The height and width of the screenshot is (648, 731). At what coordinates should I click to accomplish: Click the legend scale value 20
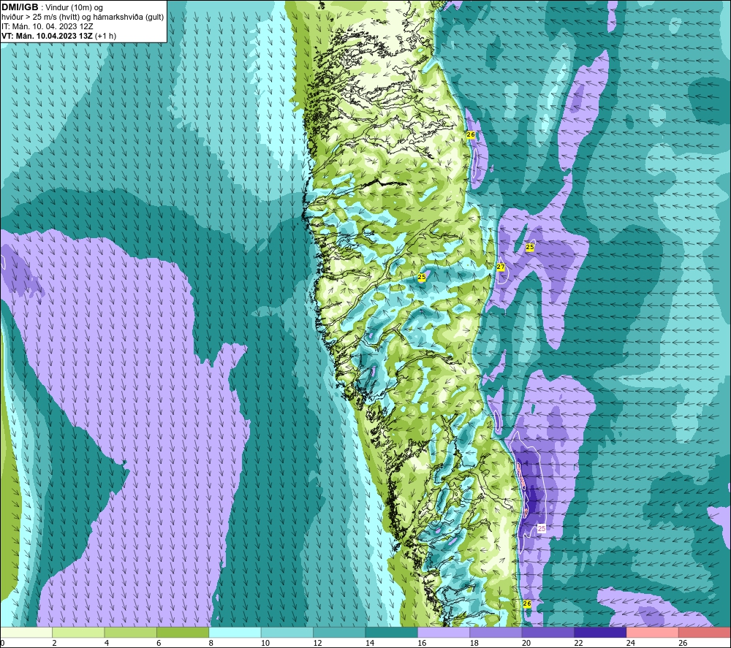pos(526,643)
